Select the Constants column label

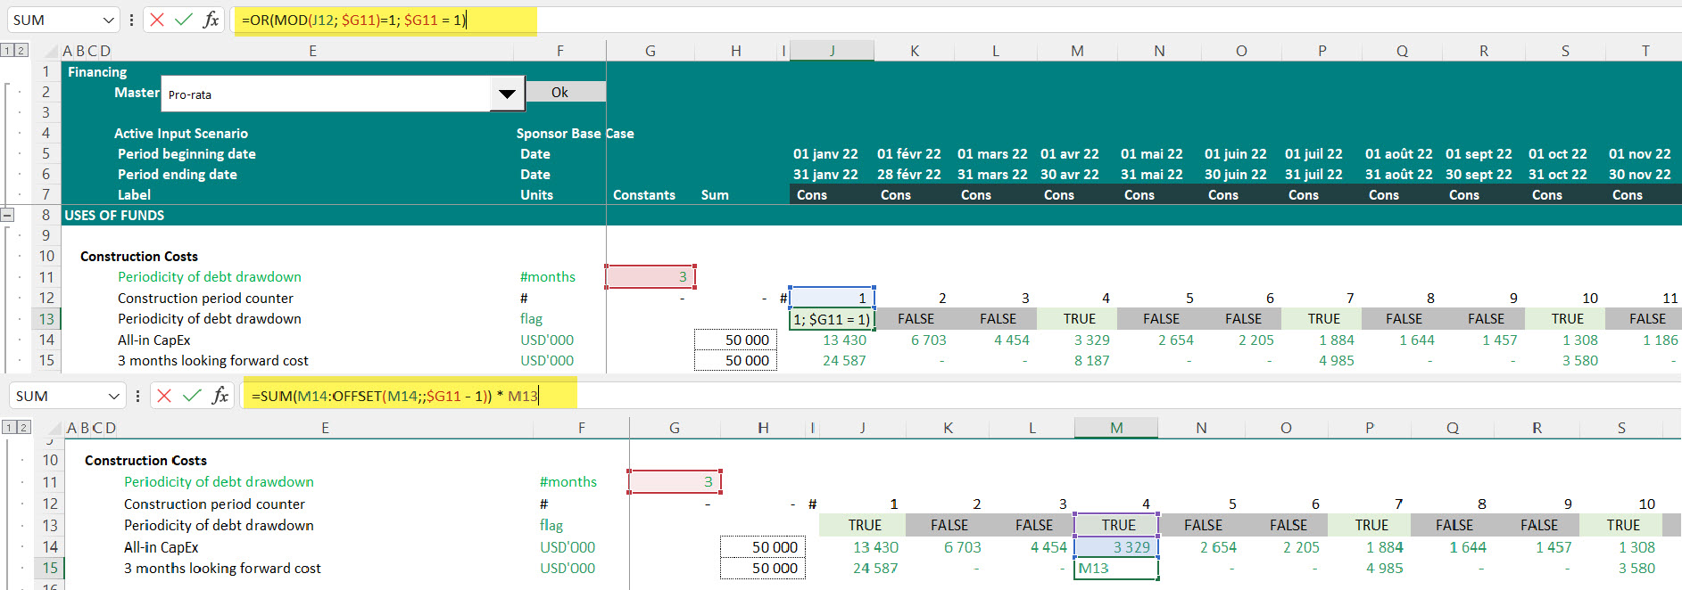[644, 194]
